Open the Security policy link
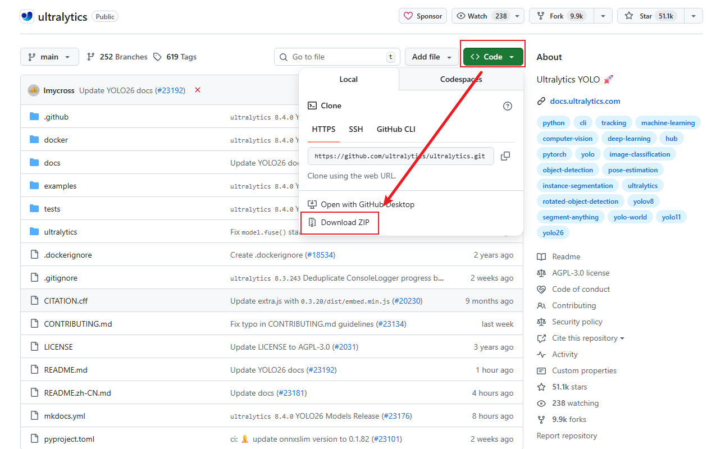Viewport: 707px width, 449px height. point(577,322)
